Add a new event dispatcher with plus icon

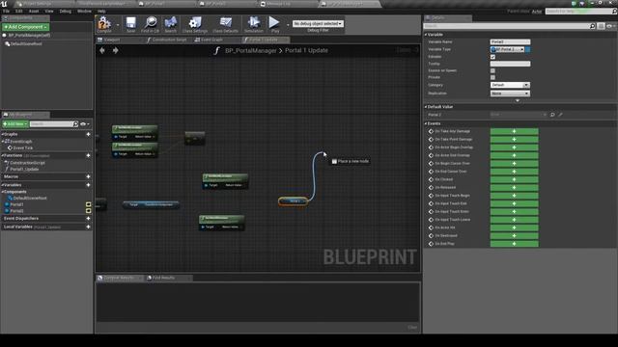coord(88,219)
